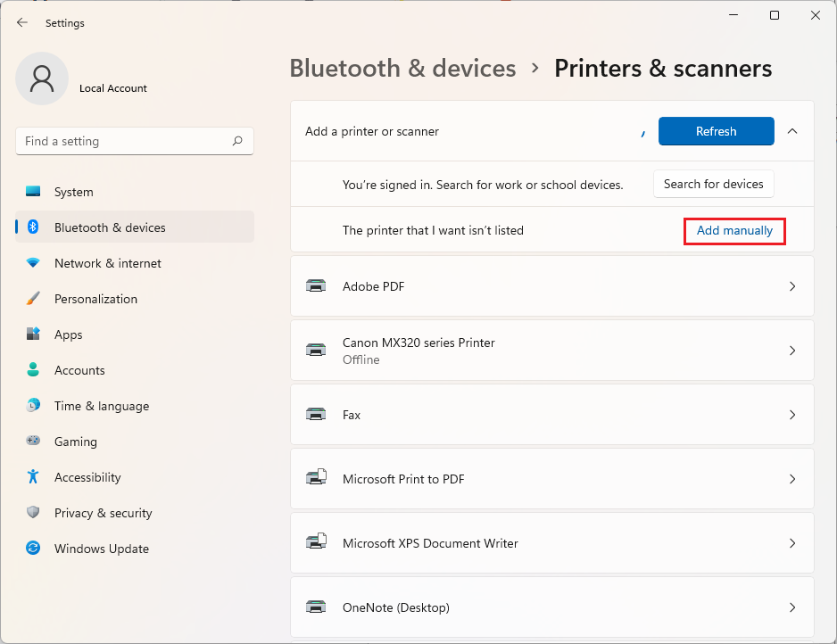837x644 pixels.
Task: Expand the Adobe PDF printer entry
Action: tap(551, 286)
